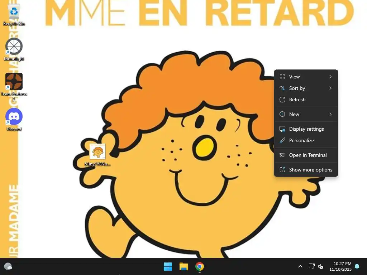Viewport: 367px width, 275px height.
Task: Open Google Chrome from the taskbar
Action: [x=199, y=266]
